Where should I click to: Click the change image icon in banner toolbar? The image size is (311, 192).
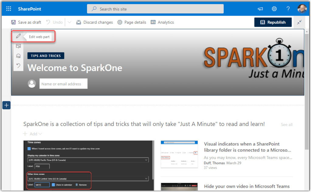tap(18, 46)
